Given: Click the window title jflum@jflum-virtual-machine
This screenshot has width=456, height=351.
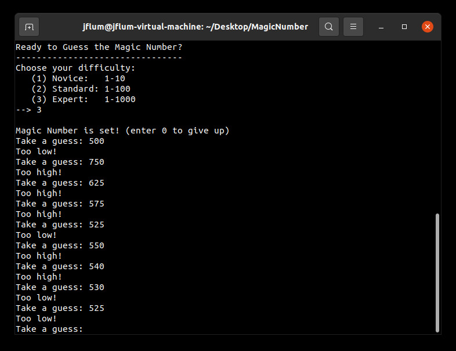Looking at the screenshot, I should pyautogui.click(x=194, y=27).
